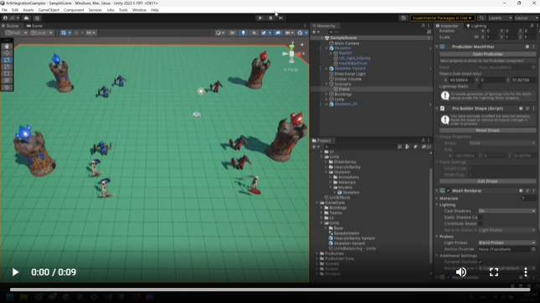Click the Open ProBuilder button
The image size is (540, 303).
pyautogui.click(x=487, y=54)
